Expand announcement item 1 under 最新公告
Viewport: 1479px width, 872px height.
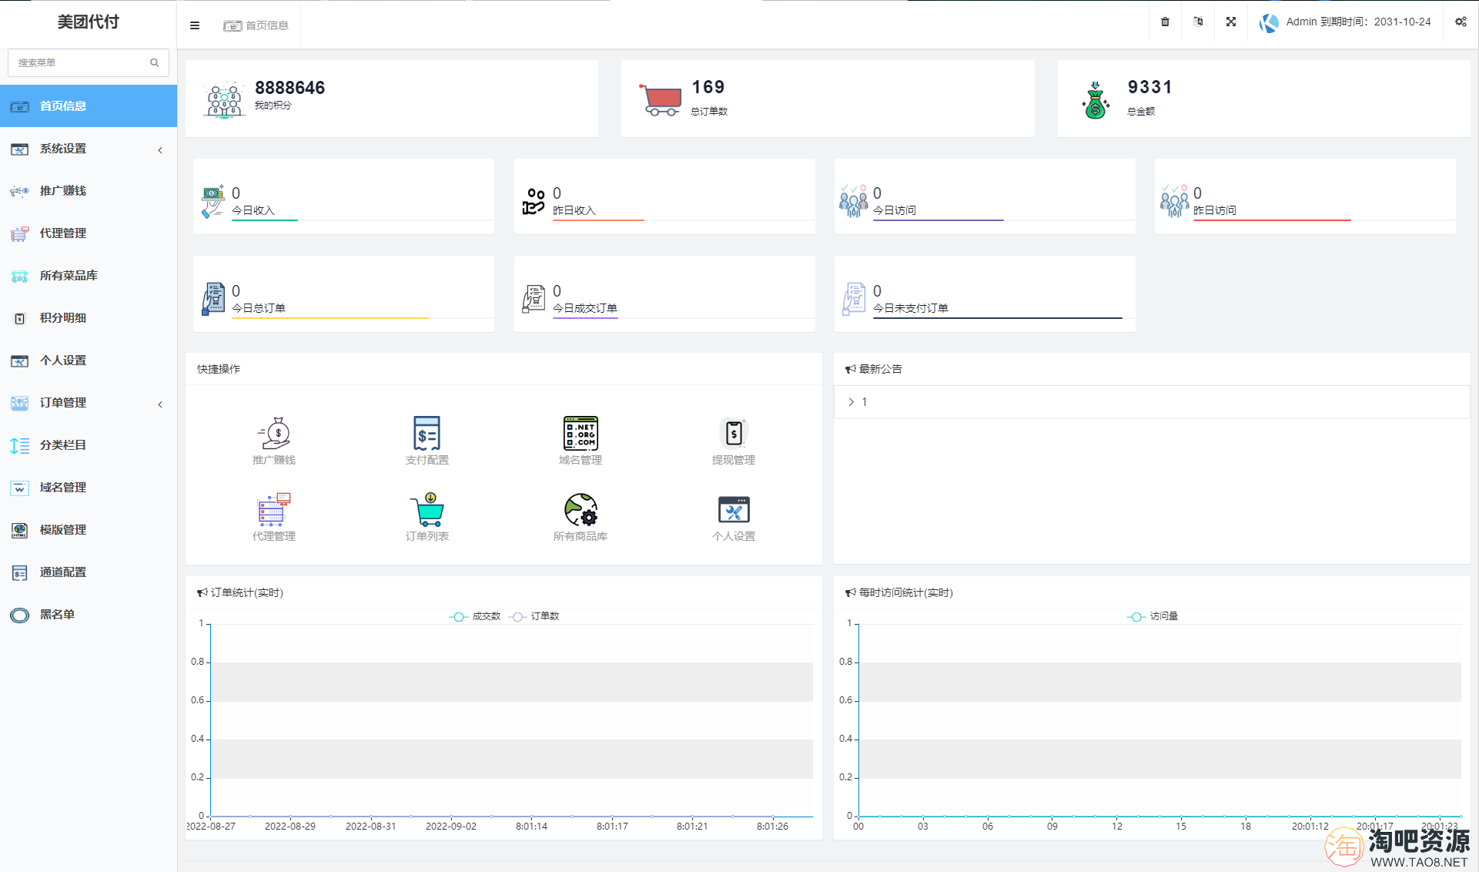1152,402
